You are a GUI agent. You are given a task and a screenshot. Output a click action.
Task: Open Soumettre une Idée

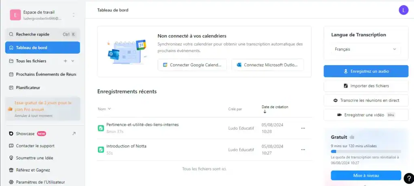click(34, 158)
